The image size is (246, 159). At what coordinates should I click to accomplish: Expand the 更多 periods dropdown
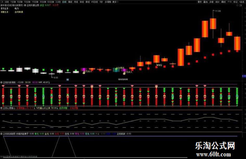[115, 2]
